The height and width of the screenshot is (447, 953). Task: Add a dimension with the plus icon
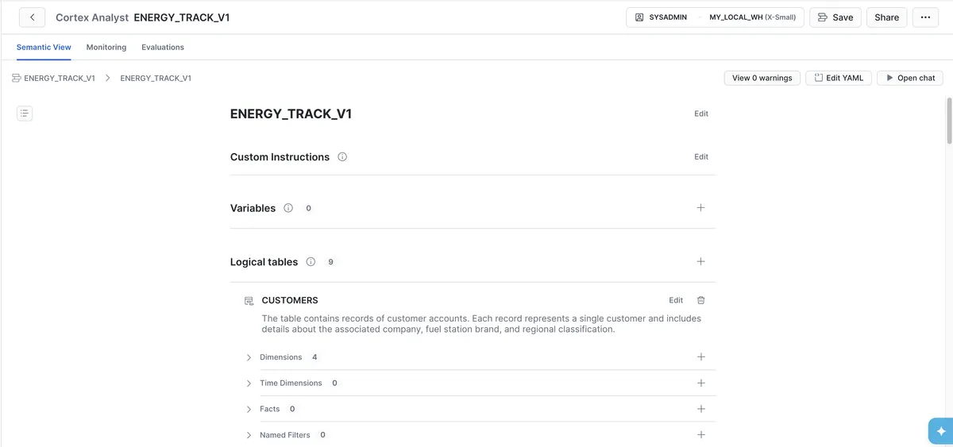coord(700,357)
